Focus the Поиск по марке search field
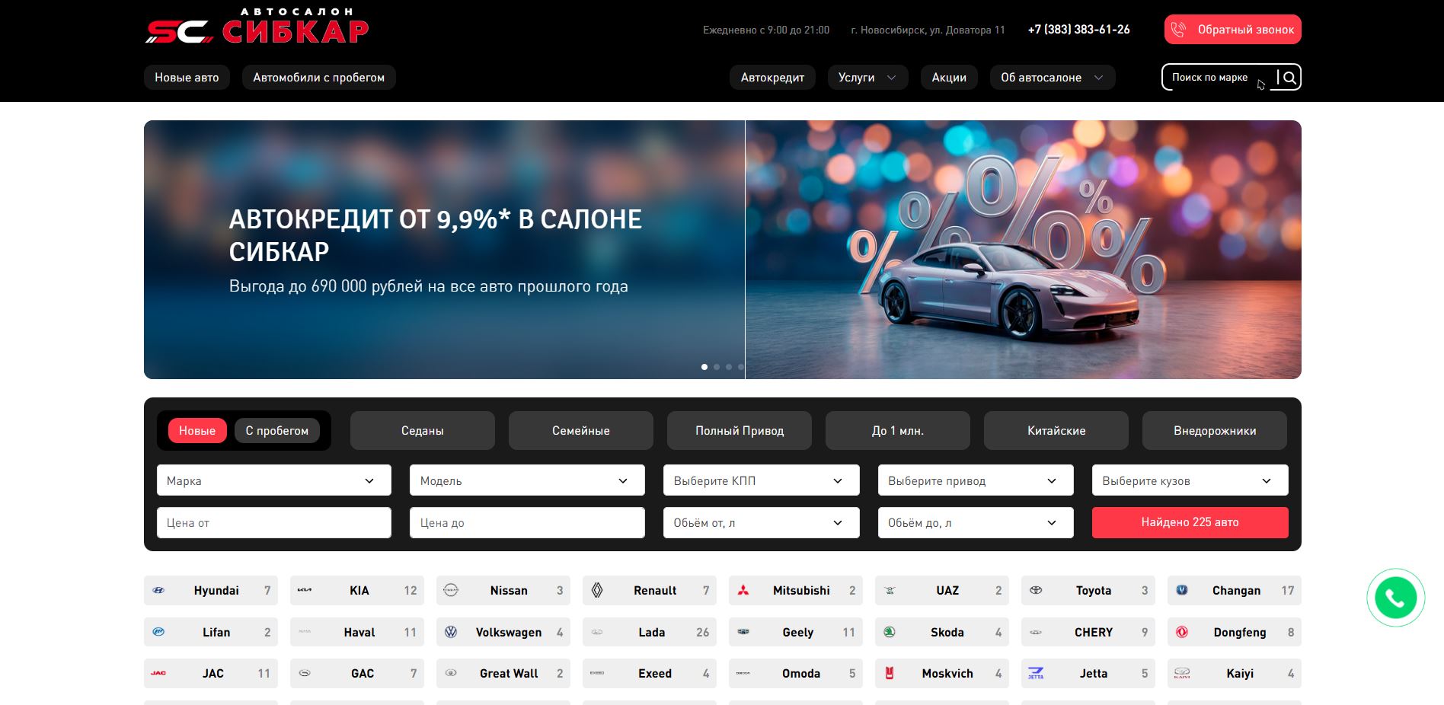Image resolution: width=1444 pixels, height=705 pixels. (x=1218, y=77)
